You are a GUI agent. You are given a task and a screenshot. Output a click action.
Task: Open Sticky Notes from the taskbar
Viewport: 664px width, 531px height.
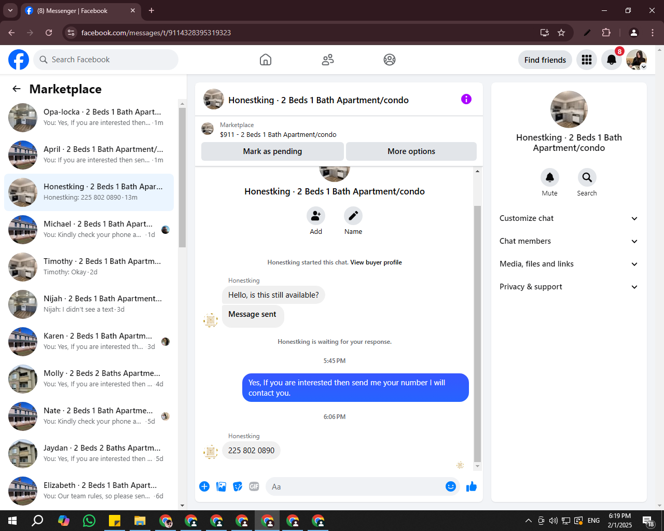[115, 521]
